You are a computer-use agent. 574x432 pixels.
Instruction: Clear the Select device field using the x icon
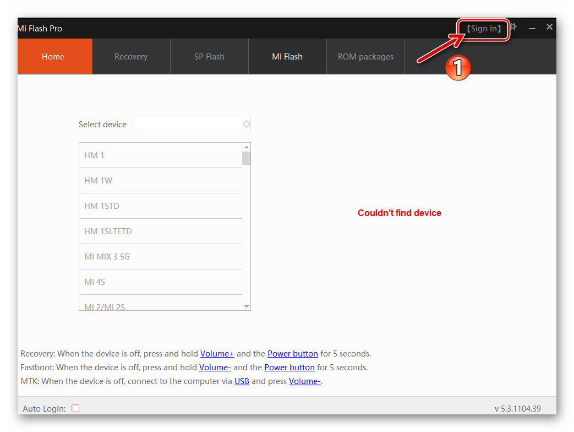[x=246, y=123]
